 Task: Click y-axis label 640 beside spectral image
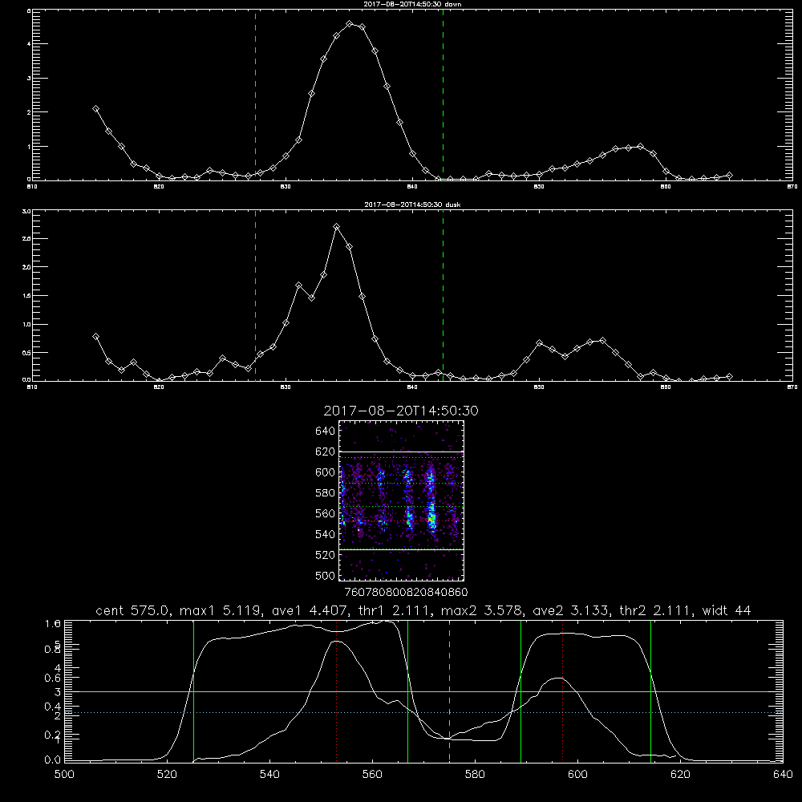326,431
